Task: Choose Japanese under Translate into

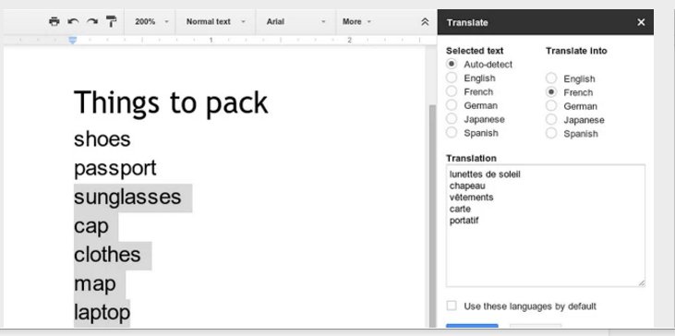Action: (551, 120)
